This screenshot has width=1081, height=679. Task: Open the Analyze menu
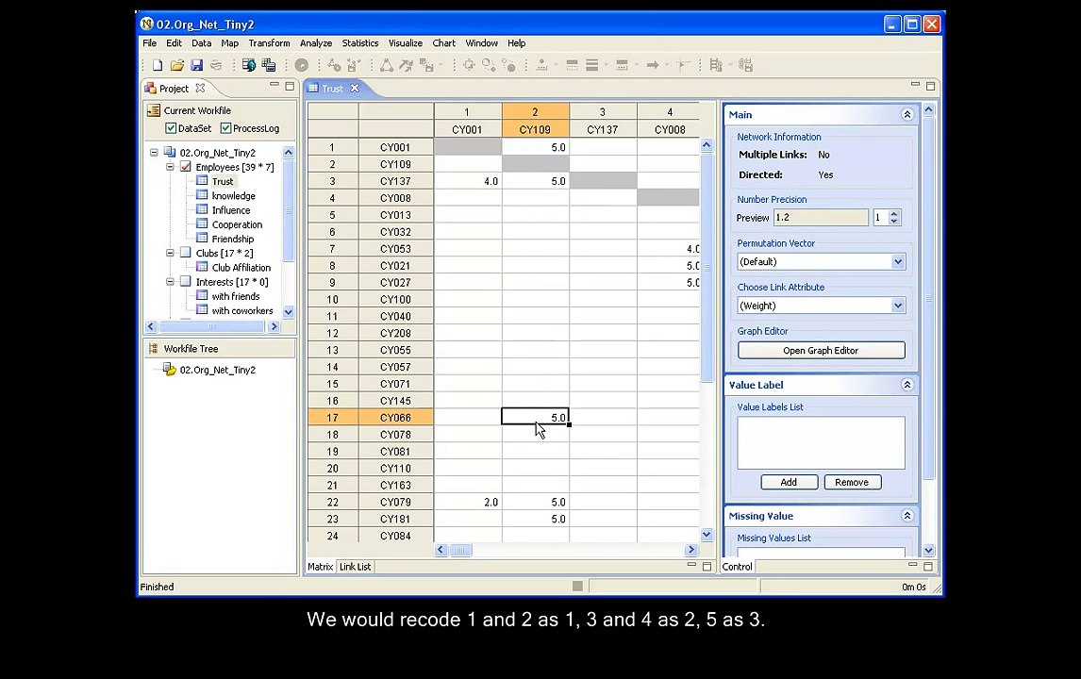(x=316, y=42)
